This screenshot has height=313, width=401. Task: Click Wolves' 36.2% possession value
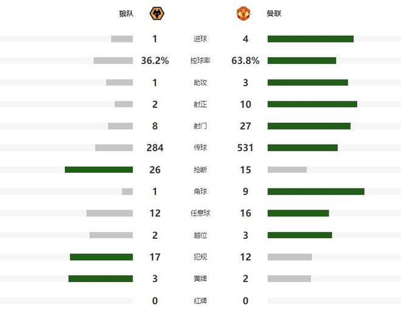[x=155, y=61]
